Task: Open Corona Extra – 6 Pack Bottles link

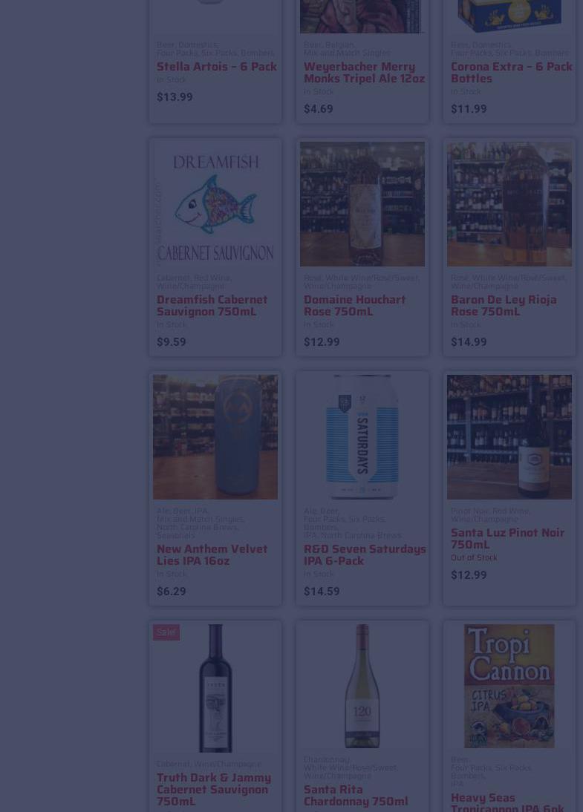Action: [x=511, y=73]
